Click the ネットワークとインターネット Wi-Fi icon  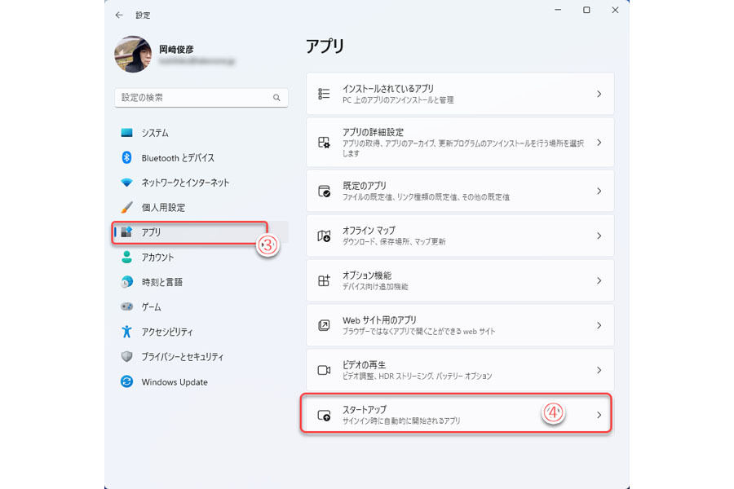click(126, 183)
